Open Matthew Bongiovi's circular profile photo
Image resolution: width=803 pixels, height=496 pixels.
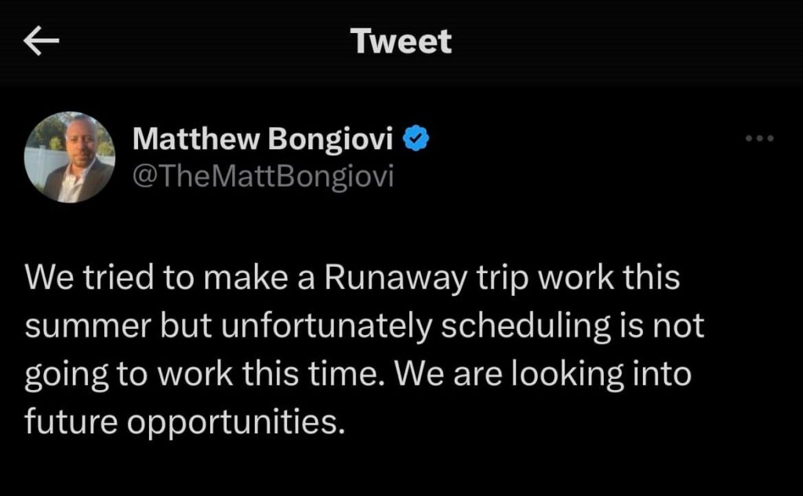point(70,157)
